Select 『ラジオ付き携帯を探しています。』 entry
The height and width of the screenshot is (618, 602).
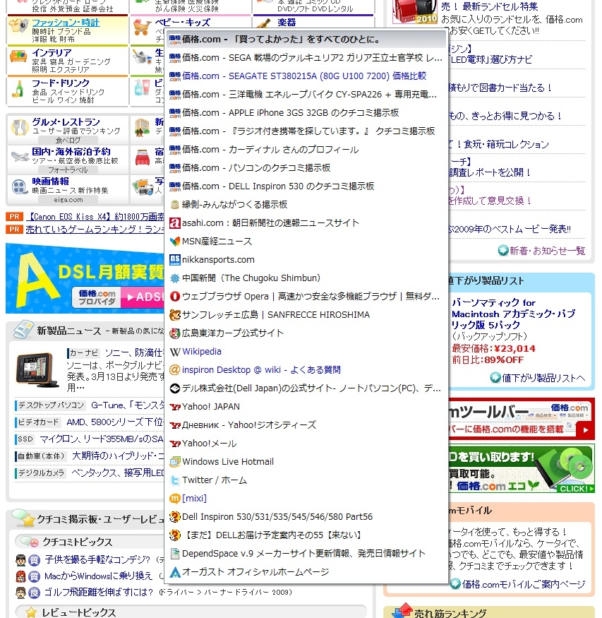point(306,131)
